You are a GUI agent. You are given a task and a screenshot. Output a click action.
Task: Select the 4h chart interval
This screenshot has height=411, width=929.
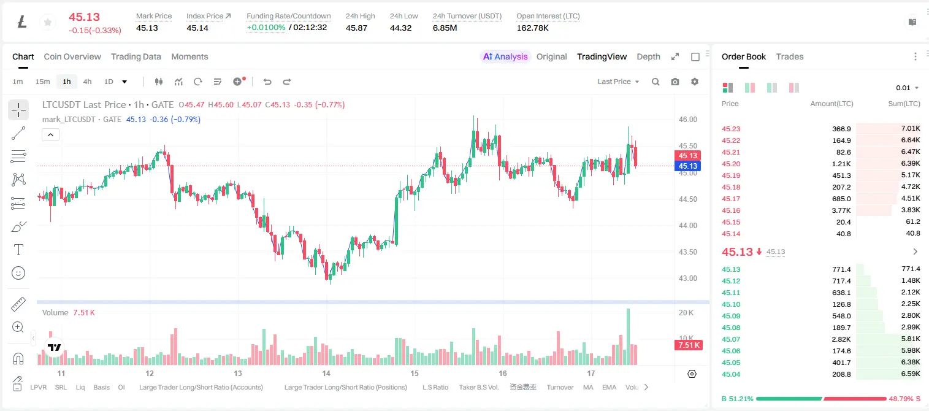click(x=88, y=82)
